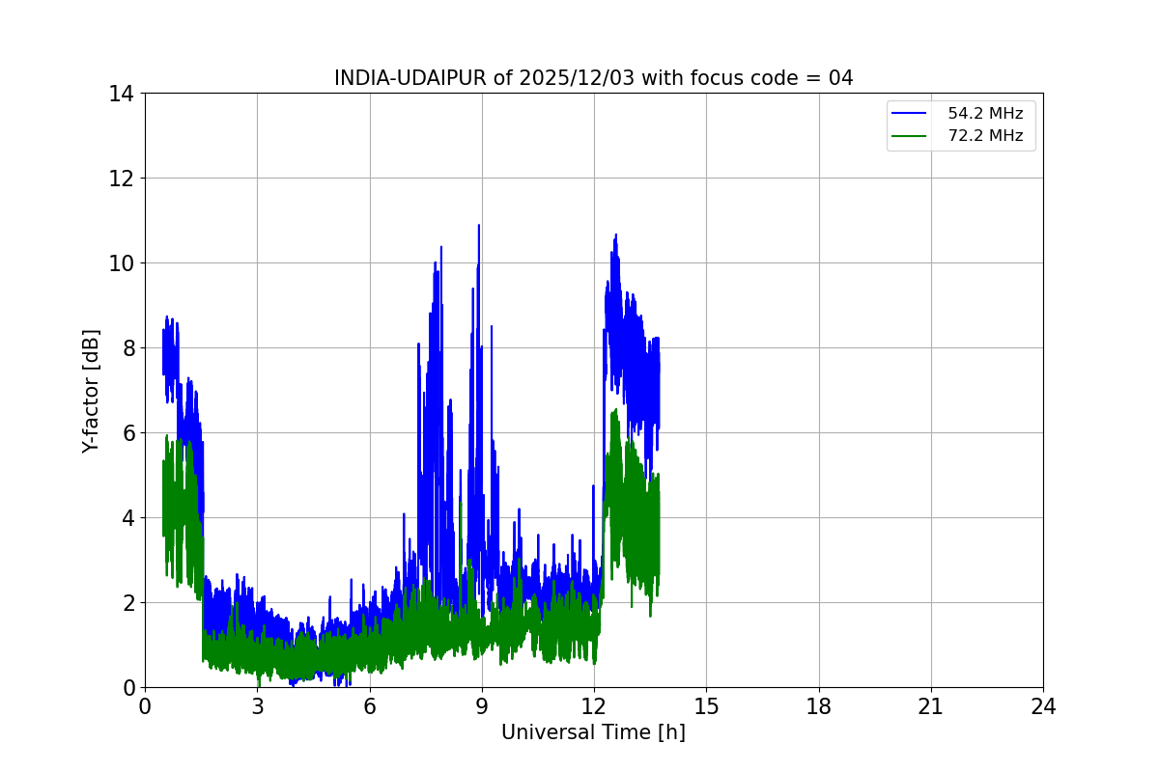Click the y-axis tick label 6
Viewport: 1159px width, 772px height.
(x=127, y=432)
